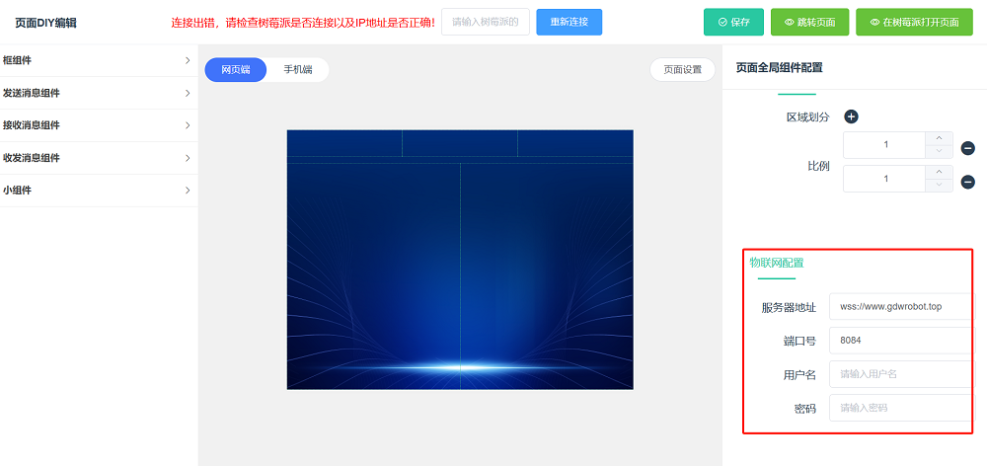
Task: Select the top-right region of the canvas
Action: point(575,143)
